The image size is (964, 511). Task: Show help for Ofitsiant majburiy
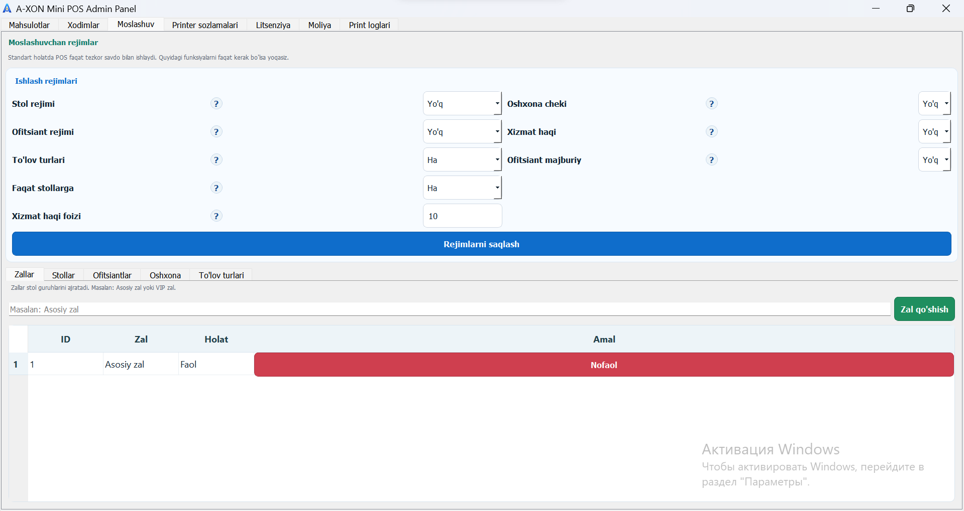tap(711, 160)
